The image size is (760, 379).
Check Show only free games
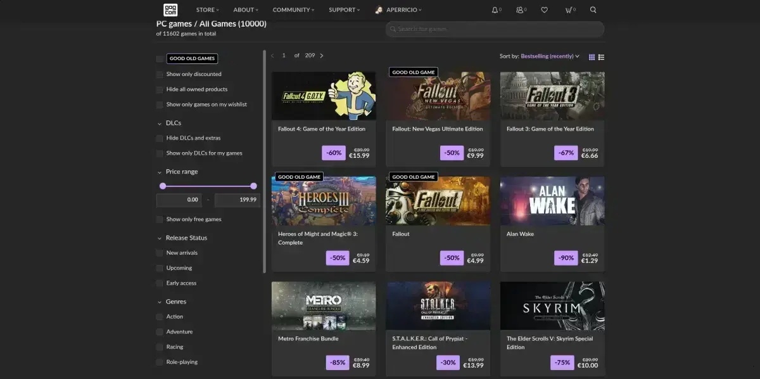(x=160, y=219)
